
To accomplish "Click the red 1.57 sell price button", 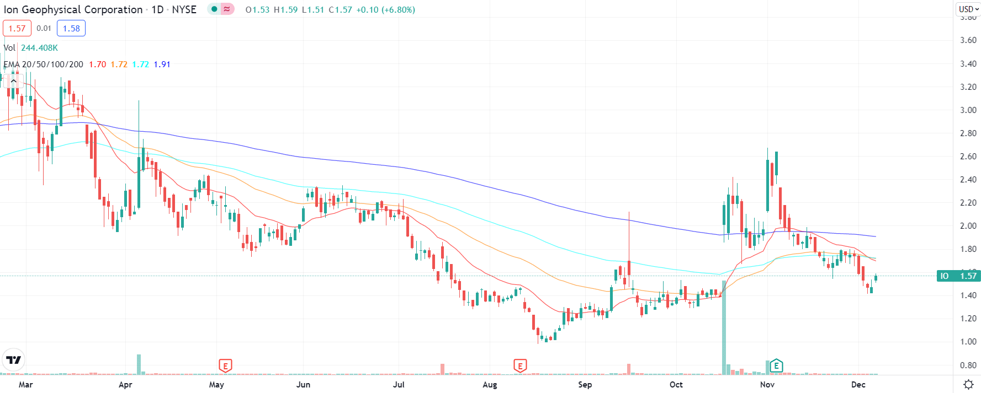I will (17, 28).
